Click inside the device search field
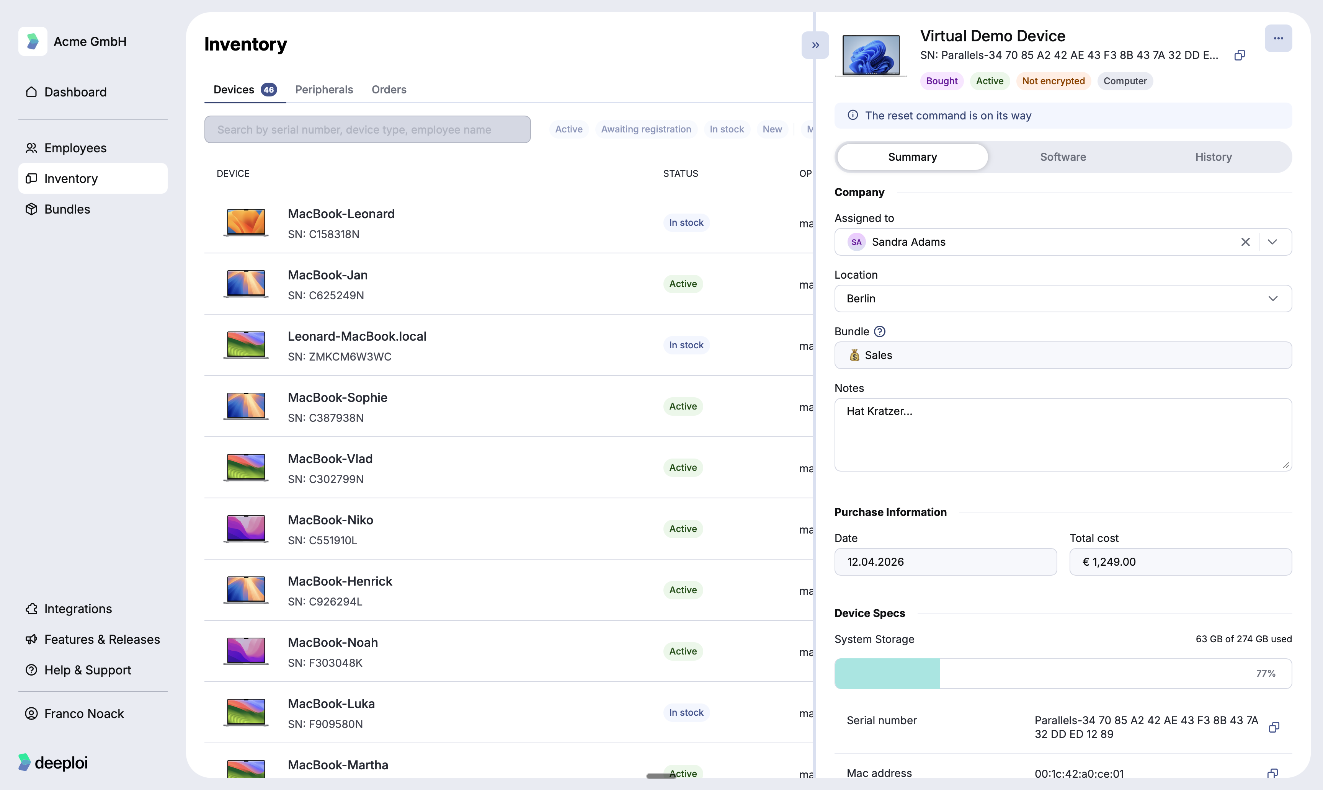Viewport: 1323px width, 790px height. click(x=367, y=129)
